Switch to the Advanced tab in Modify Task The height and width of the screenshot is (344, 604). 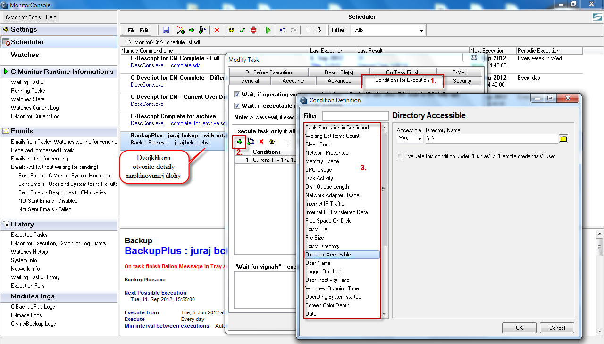[339, 81]
